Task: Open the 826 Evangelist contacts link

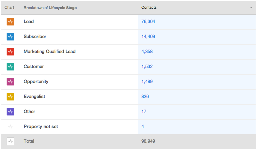Action: tap(145, 97)
